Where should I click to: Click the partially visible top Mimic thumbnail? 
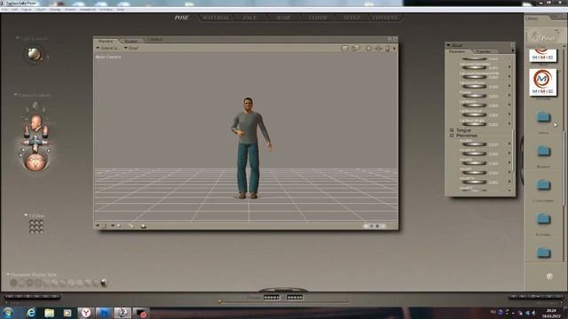tap(542, 55)
